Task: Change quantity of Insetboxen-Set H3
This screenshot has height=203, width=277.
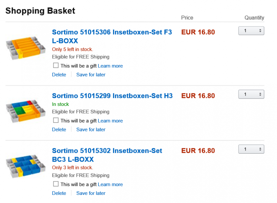Action: click(251, 94)
